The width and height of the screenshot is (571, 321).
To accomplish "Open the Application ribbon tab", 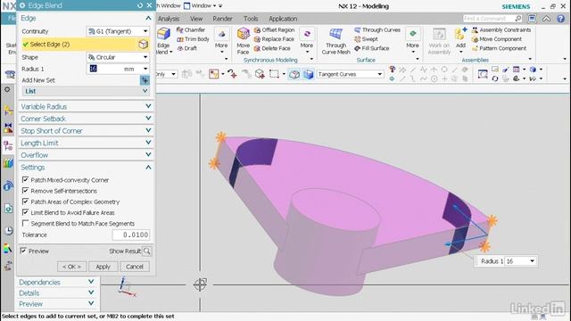I will pos(283,19).
